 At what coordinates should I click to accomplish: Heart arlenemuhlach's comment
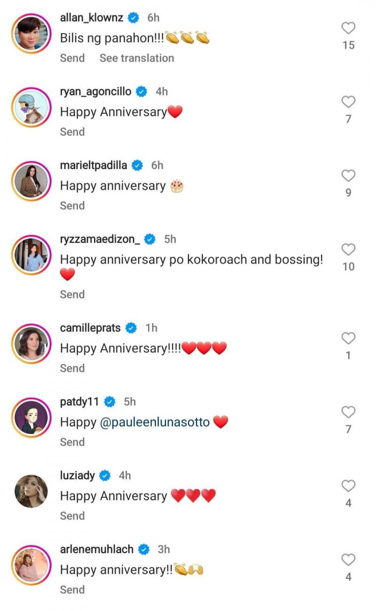[348, 559]
